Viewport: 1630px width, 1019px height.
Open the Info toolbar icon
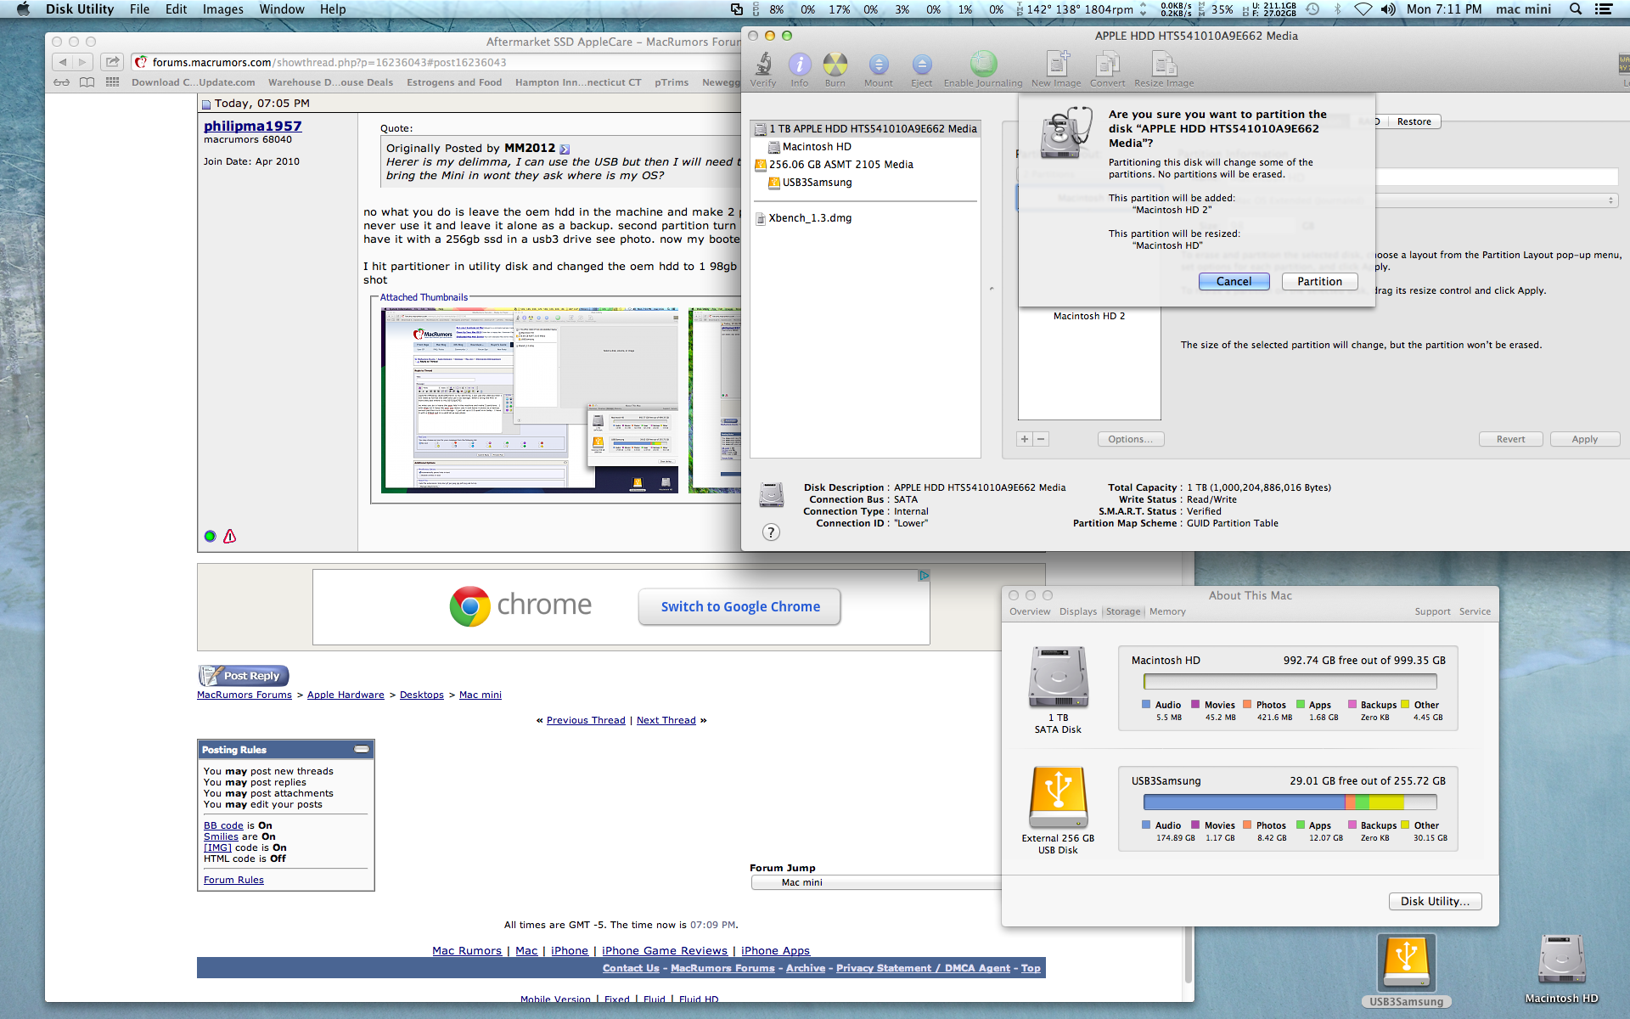(800, 69)
